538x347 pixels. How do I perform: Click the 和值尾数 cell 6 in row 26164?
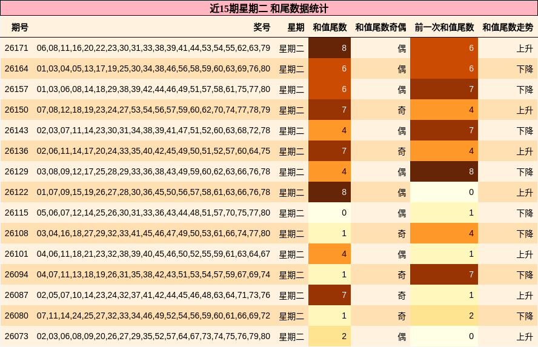330,68
